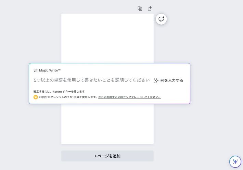This screenshot has height=170, width=243.
Task: Click the + ページを追加 button
Action: (107, 156)
